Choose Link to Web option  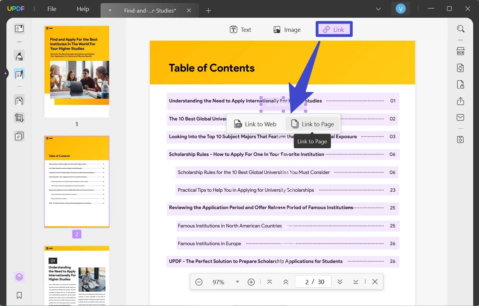point(255,124)
